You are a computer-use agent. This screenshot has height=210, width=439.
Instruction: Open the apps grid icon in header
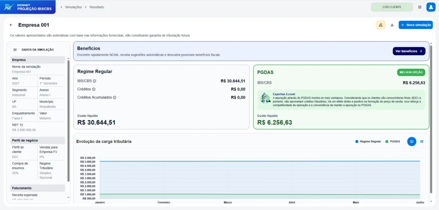pos(420,7)
